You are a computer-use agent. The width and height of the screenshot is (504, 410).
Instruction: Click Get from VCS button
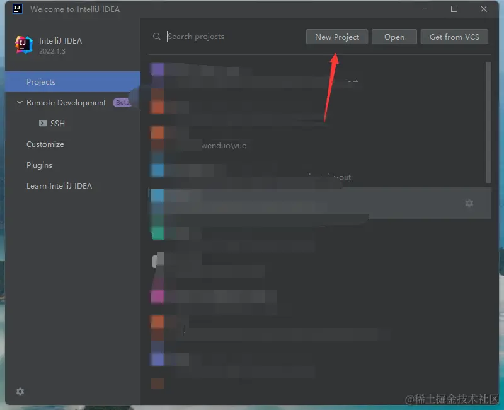click(x=454, y=37)
